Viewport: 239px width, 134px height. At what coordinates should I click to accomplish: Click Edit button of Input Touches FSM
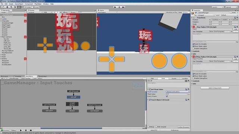pos(236,59)
